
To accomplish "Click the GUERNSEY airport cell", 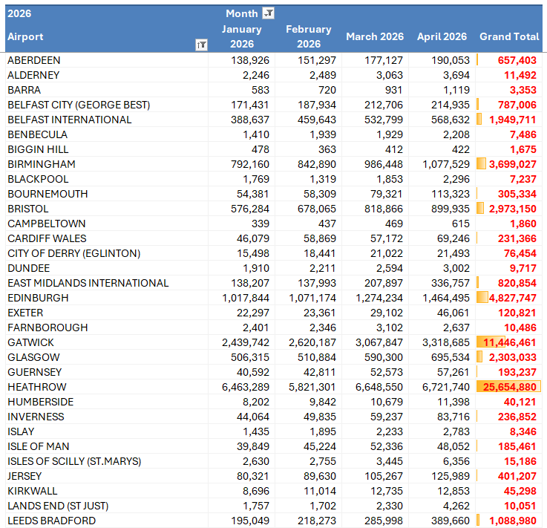I will [35, 372].
